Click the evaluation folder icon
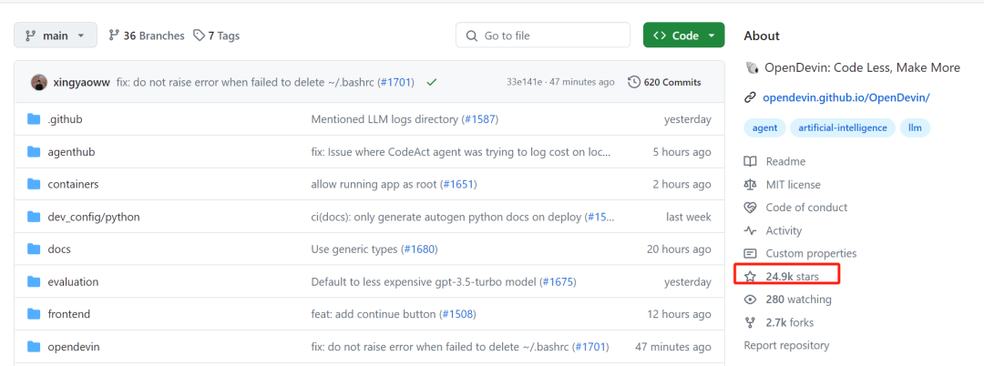 (34, 282)
